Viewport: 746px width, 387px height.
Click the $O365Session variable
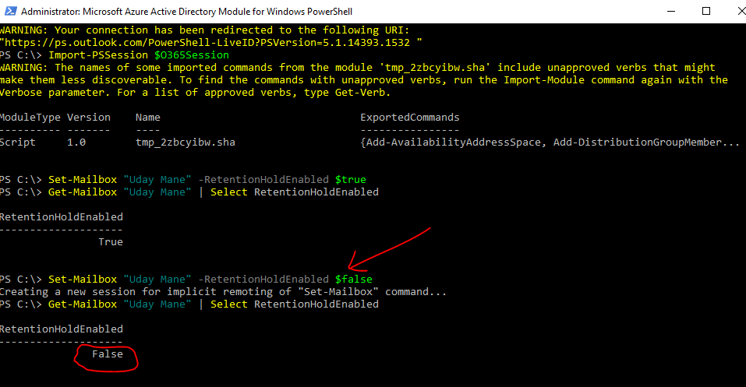pos(192,55)
